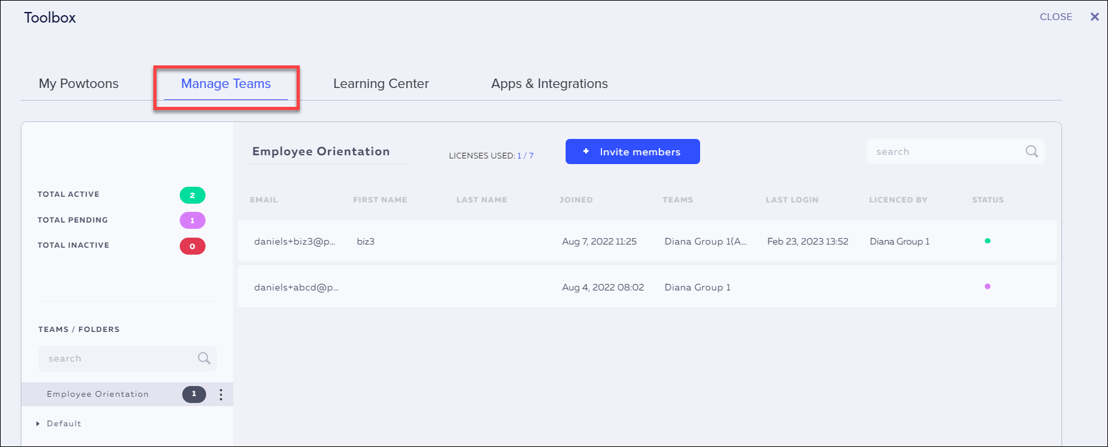Click the Total Pending count badge
This screenshot has width=1108, height=447.
click(192, 221)
